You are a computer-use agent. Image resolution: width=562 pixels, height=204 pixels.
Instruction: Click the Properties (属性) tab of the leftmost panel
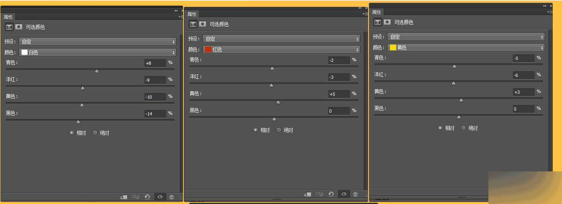pyautogui.click(x=8, y=17)
